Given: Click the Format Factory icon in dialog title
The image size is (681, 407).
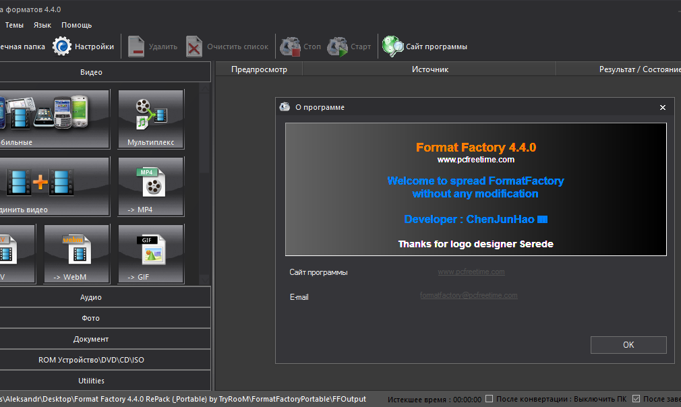Looking at the screenshot, I should pos(285,106).
